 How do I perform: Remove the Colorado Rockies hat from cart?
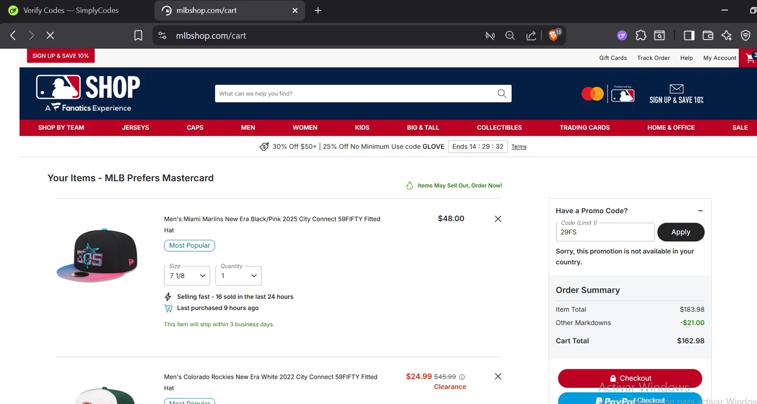tap(498, 376)
